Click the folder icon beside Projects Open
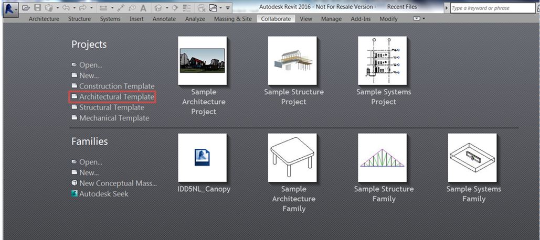540x240 pixels. tap(74, 64)
